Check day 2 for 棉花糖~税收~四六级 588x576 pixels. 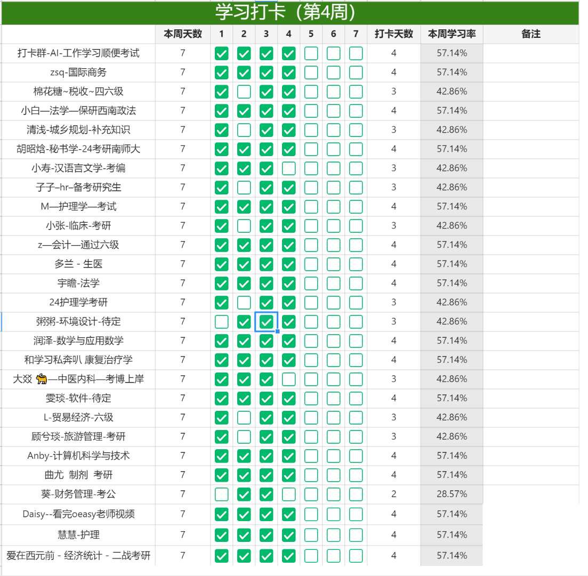coord(244,91)
